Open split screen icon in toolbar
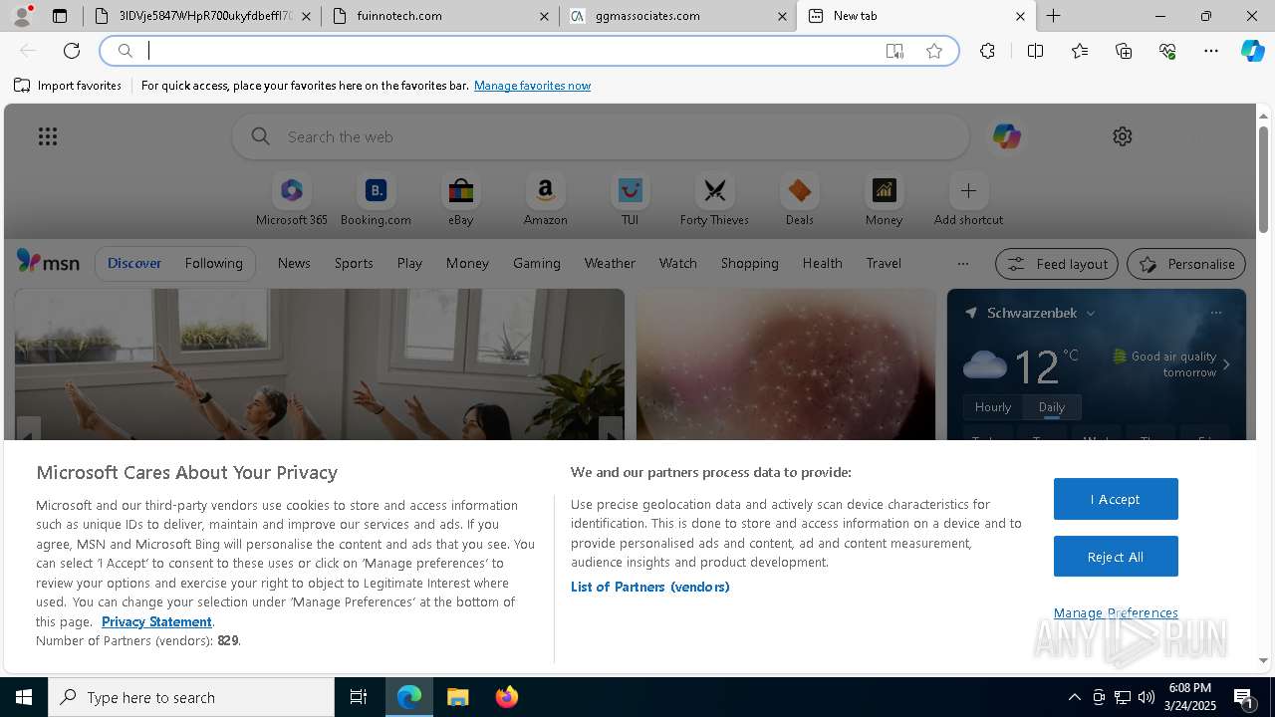 [1035, 51]
